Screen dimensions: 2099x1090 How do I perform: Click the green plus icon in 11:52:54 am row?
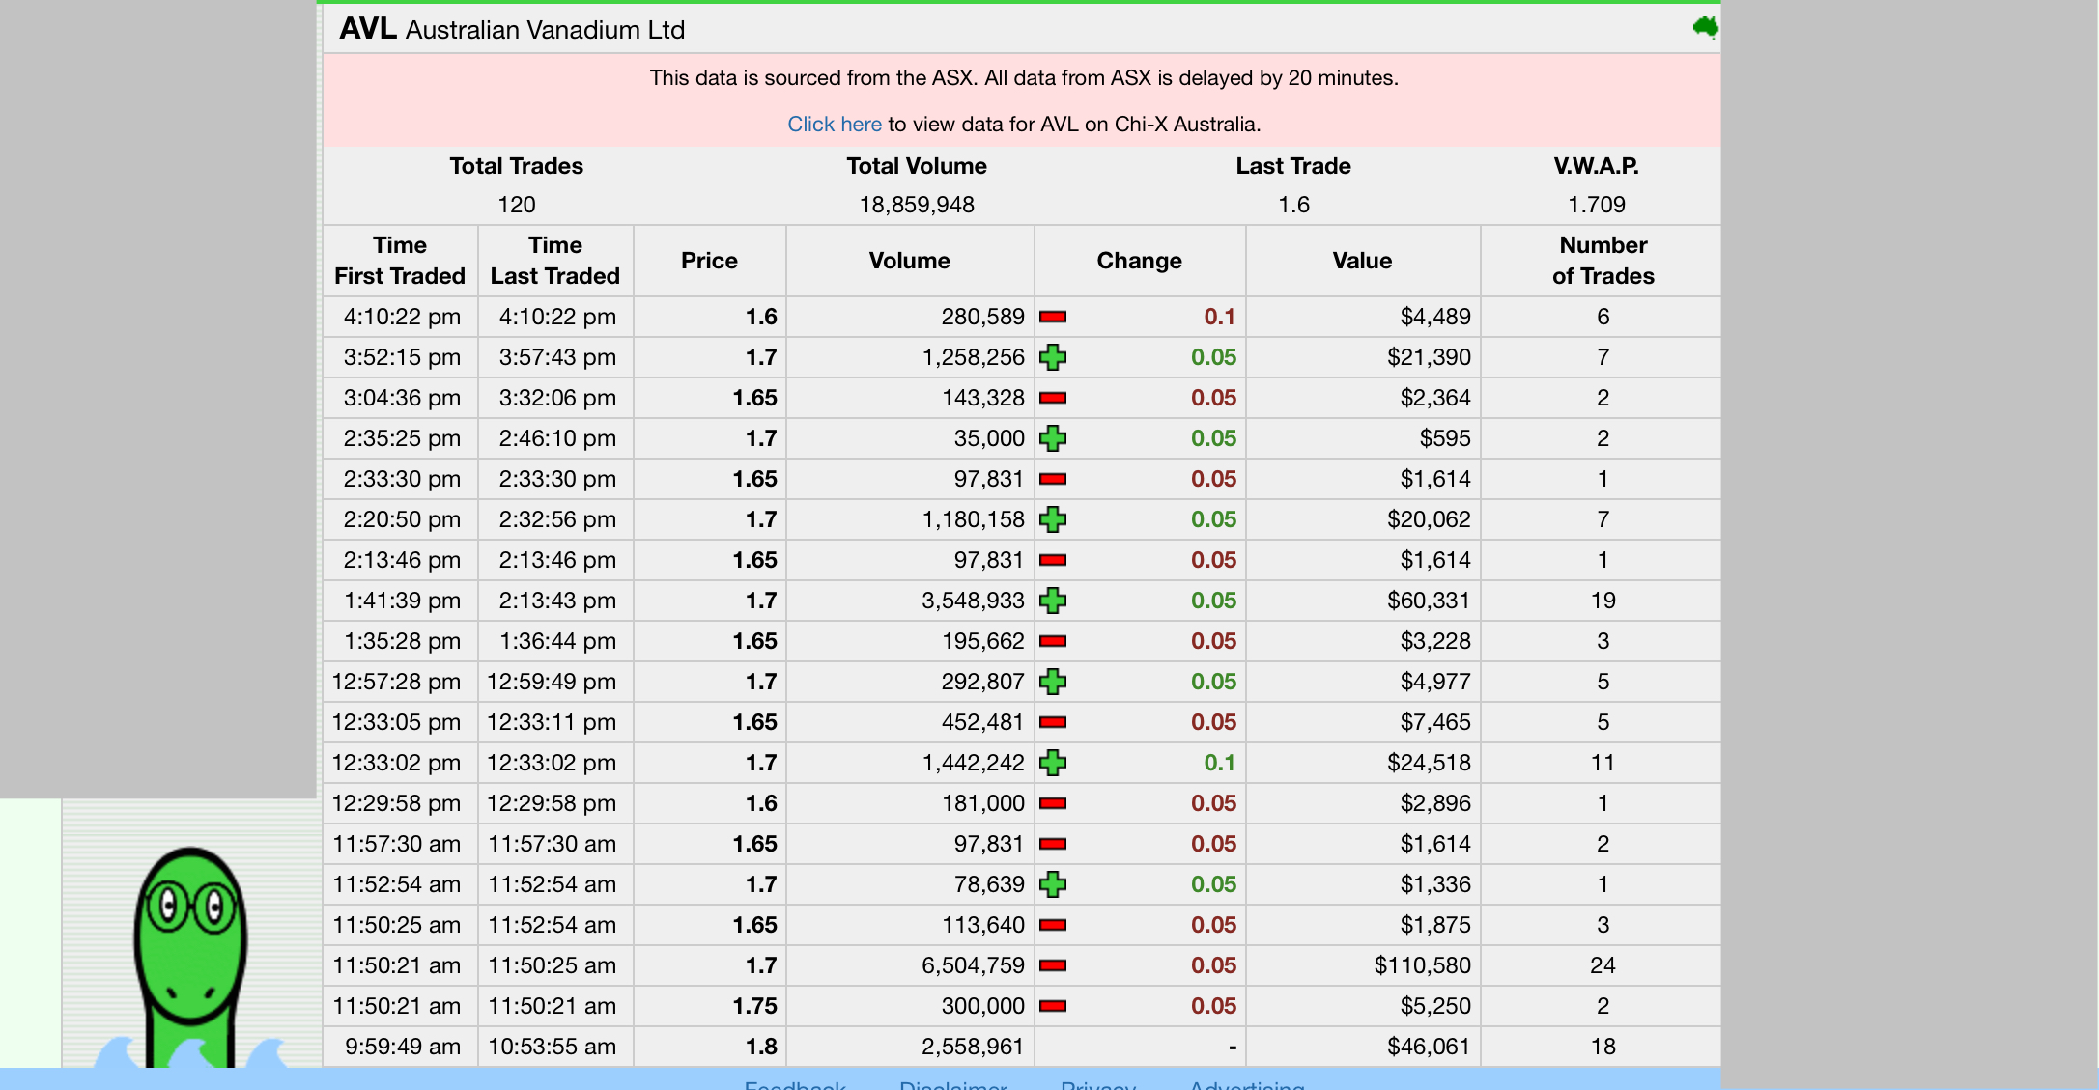[x=1053, y=884]
